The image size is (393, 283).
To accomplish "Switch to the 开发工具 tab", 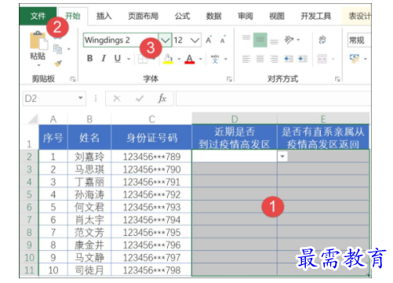I will tap(316, 16).
